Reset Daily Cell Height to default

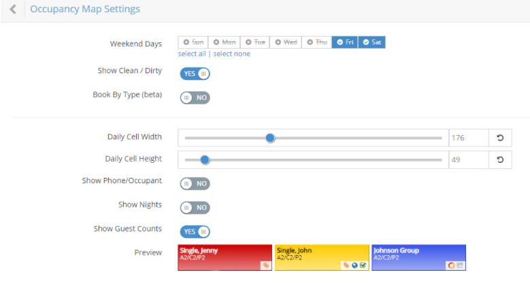[500, 159]
